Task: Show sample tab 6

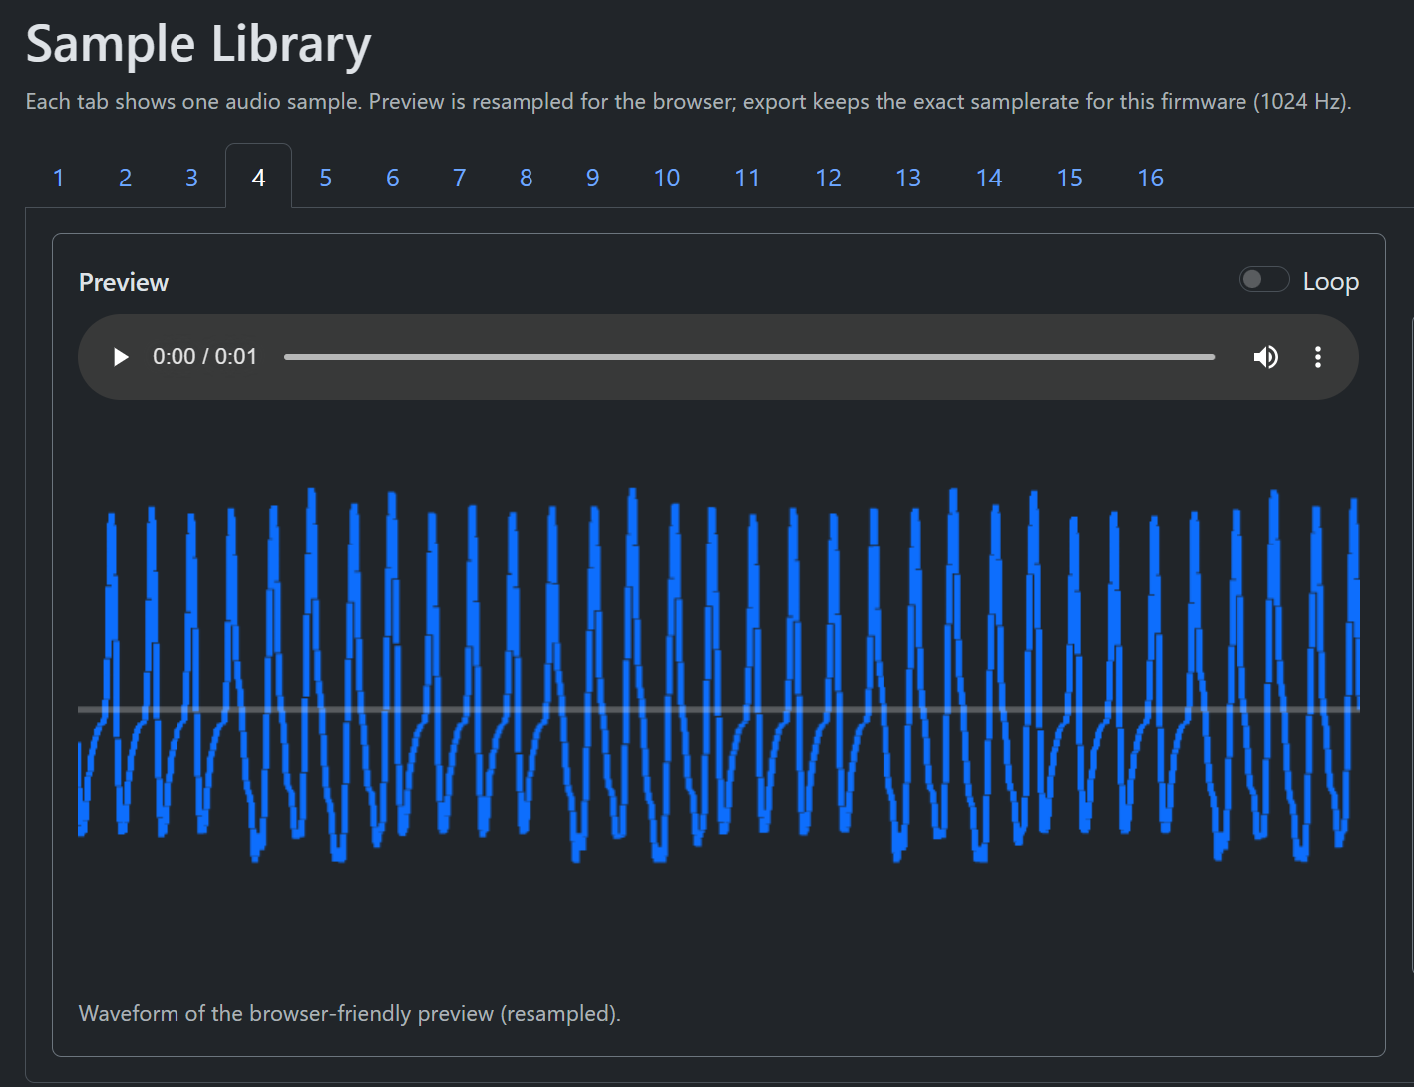Action: click(x=392, y=178)
